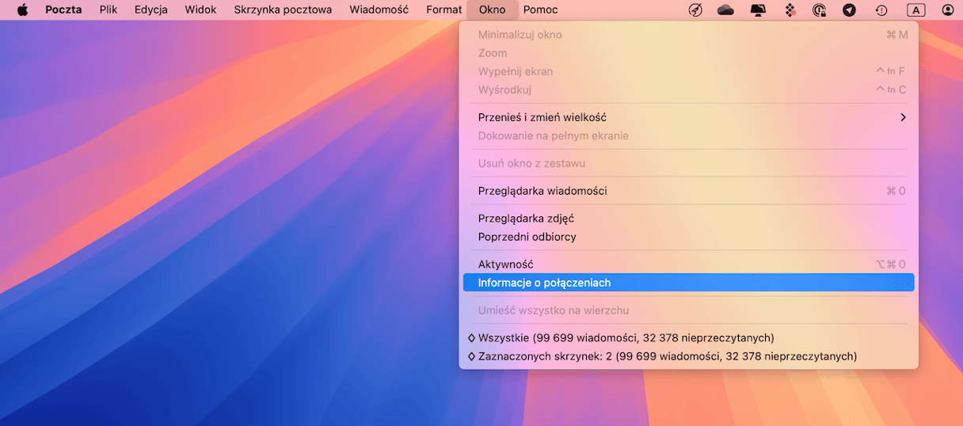Click the circular lock alert icon
The height and width of the screenshot is (426, 963).
coord(820,10)
